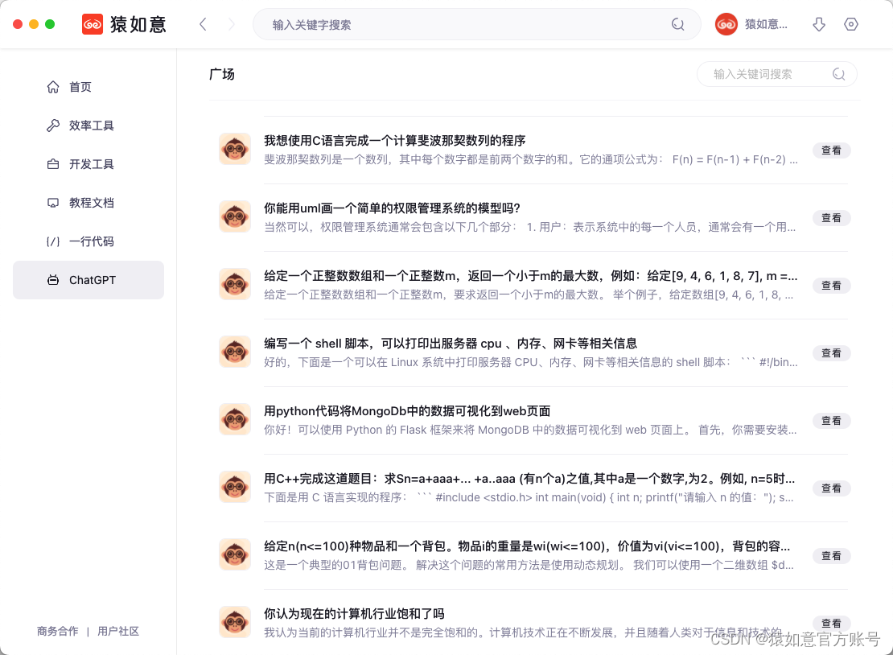Click monkey avatar of 斐波那契数列 post
Image resolution: width=893 pixels, height=655 pixels.
click(235, 149)
